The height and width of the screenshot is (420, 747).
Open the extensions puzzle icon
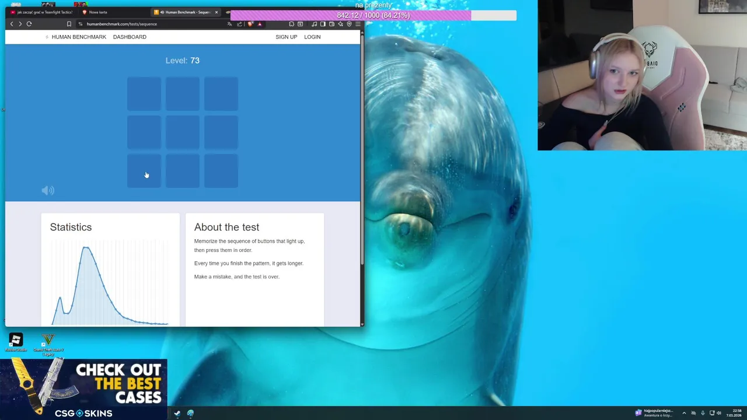(291, 24)
